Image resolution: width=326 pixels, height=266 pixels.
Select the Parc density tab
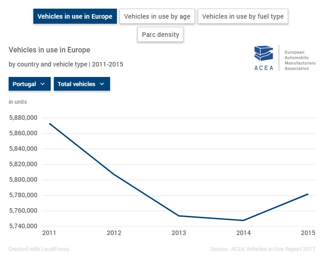[x=160, y=35]
